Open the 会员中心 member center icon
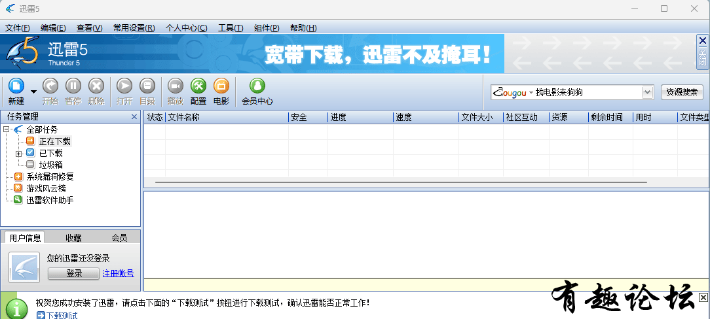 pyautogui.click(x=257, y=86)
